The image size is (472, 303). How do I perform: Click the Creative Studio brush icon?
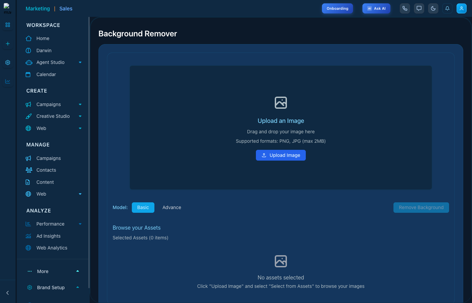point(29,116)
